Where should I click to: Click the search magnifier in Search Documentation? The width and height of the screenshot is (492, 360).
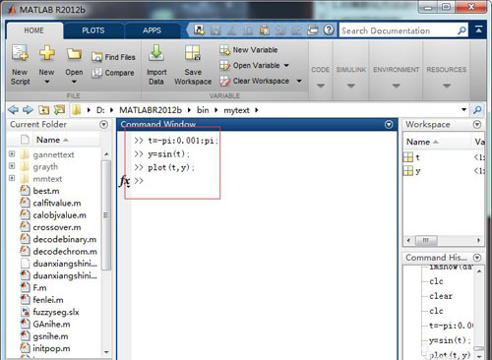click(x=461, y=30)
